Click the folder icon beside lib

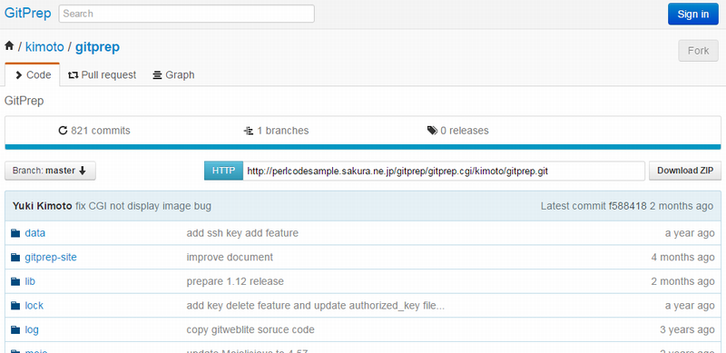[x=16, y=281]
